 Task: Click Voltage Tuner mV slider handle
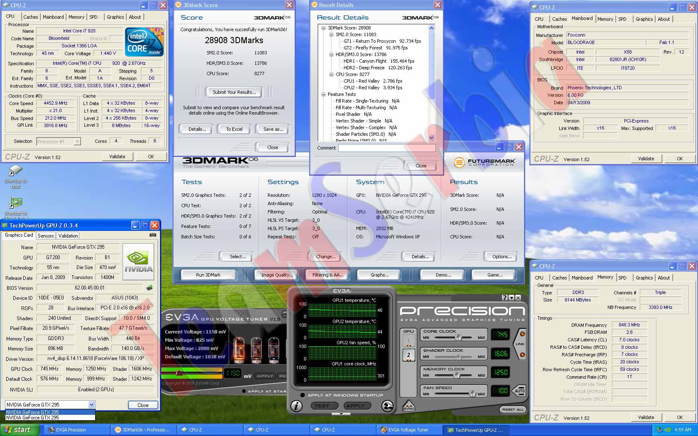[x=180, y=372]
